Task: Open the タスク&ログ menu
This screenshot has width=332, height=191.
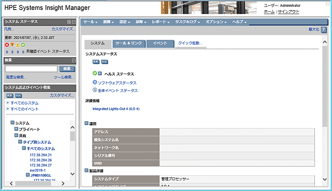Action: [187, 22]
